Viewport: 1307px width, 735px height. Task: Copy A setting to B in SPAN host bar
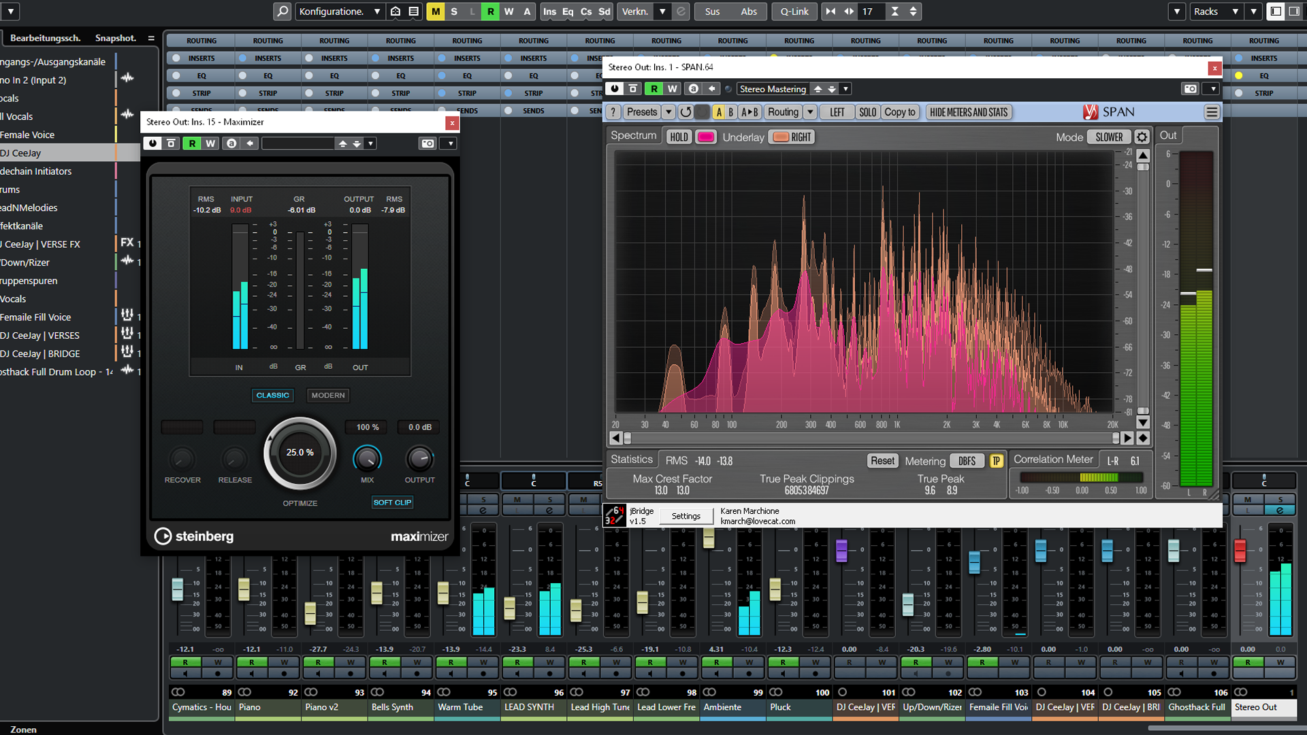tap(712, 88)
